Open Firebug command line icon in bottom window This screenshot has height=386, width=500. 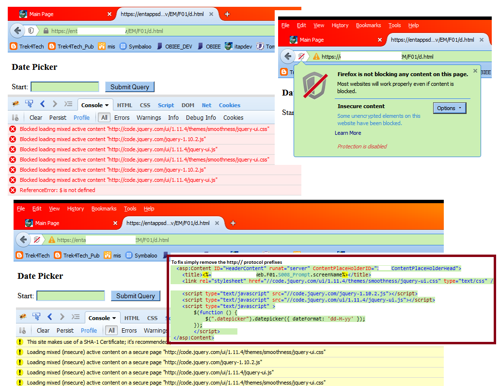pos(76,317)
